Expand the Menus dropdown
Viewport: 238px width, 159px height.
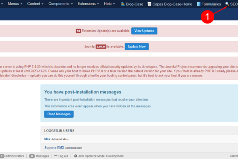[x=15, y=4]
